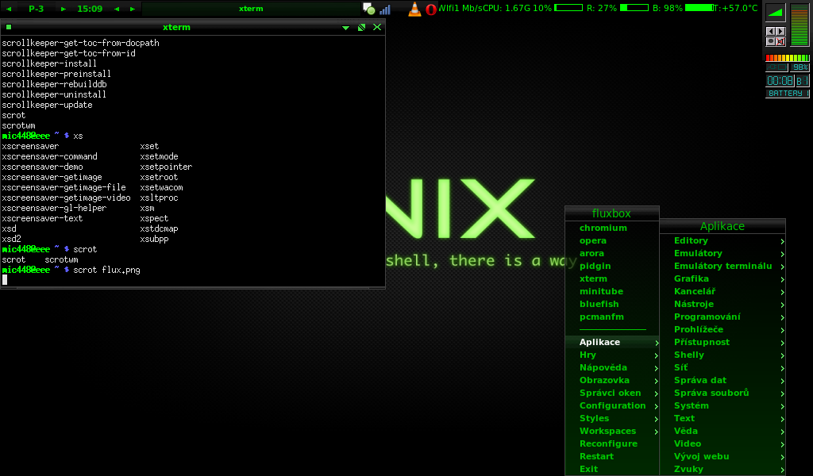Viewport: 813px width, 476px height.
Task: Open the Prohlížeče category
Action: (x=722, y=329)
